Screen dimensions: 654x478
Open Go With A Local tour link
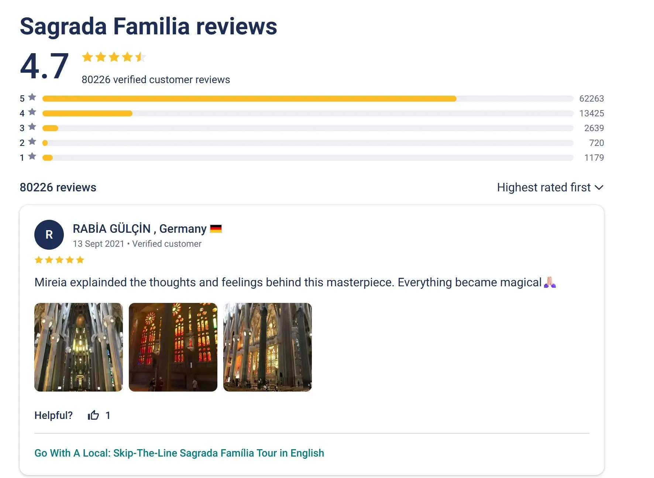coord(179,453)
